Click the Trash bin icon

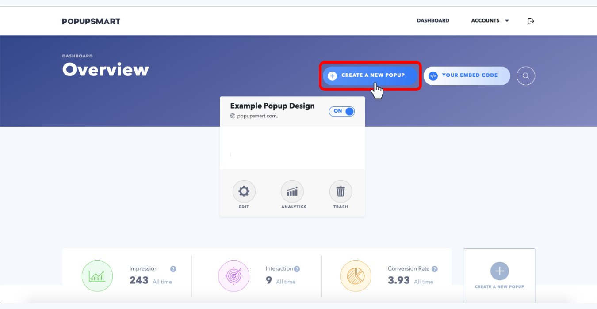tap(341, 192)
